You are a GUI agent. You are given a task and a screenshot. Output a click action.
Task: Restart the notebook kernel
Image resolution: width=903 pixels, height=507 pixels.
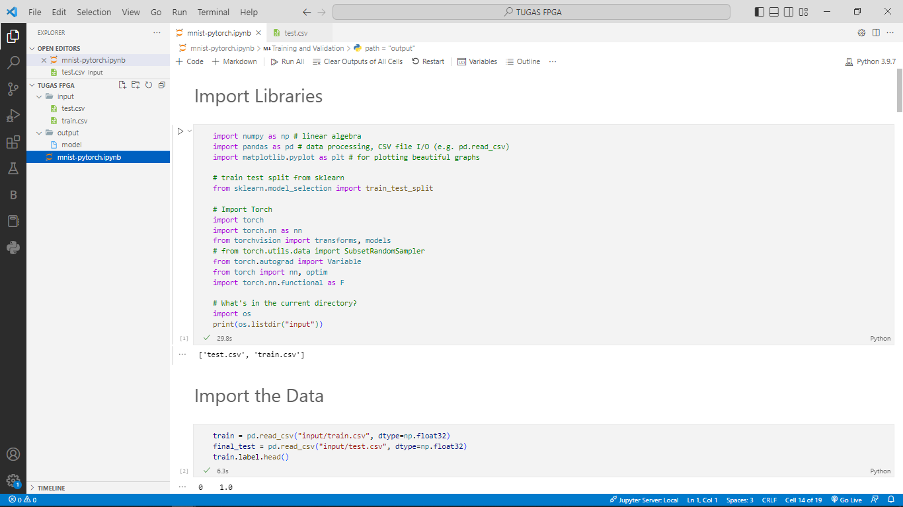[x=428, y=61]
